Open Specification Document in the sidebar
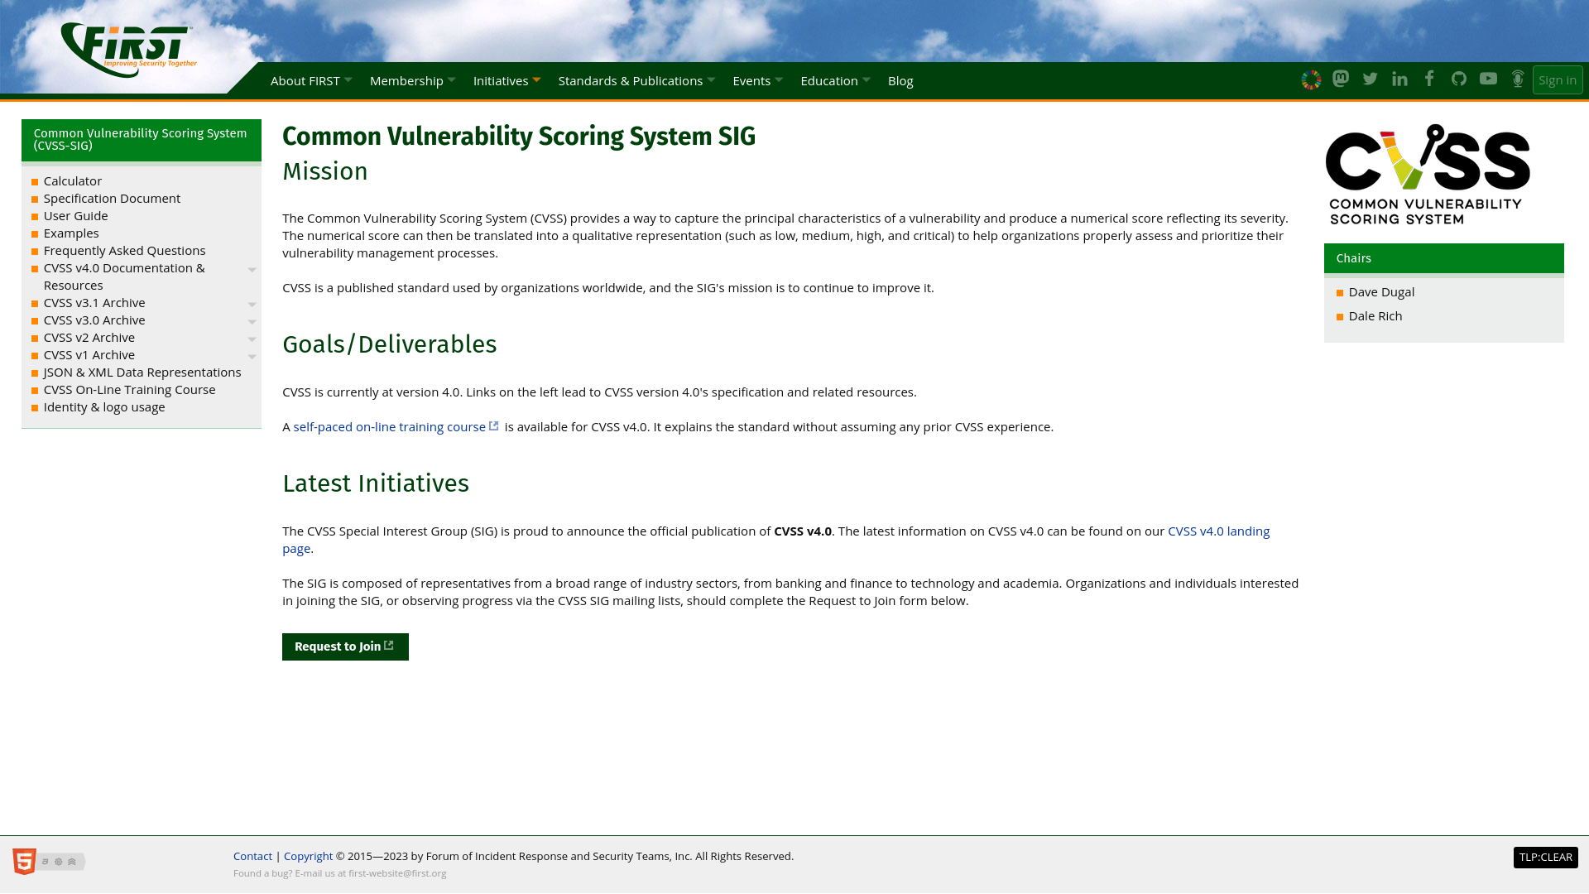Screen dimensions: 1589x894 [x=112, y=198]
